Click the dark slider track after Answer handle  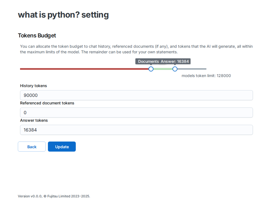(x=192, y=69)
